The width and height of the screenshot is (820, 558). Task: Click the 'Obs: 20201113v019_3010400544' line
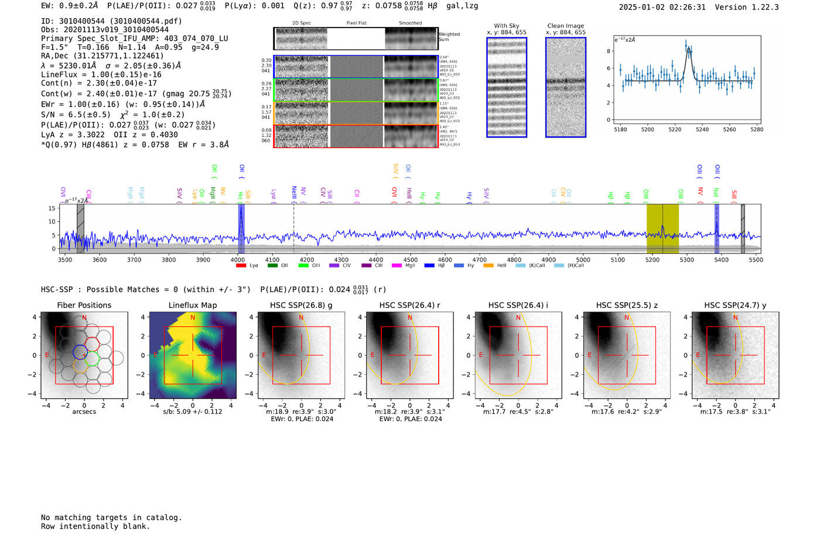105,30
